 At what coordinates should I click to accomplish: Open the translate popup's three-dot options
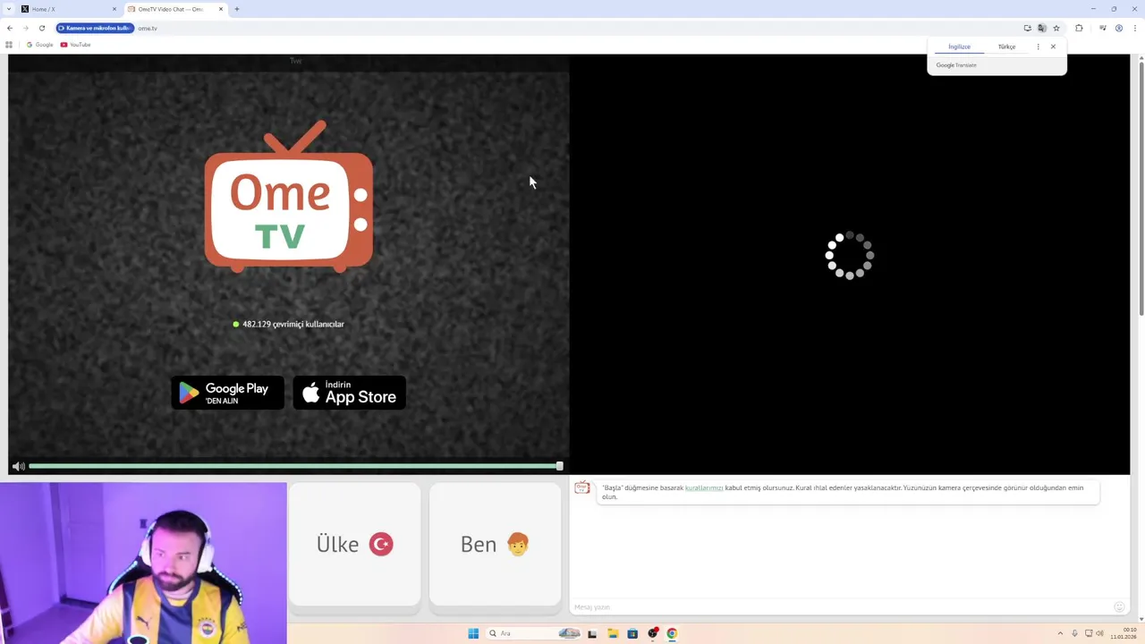click(x=1038, y=47)
